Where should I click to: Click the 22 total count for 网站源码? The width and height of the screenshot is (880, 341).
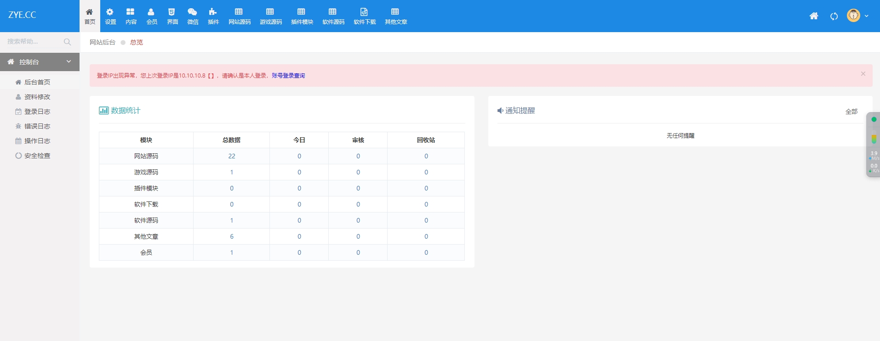232,156
